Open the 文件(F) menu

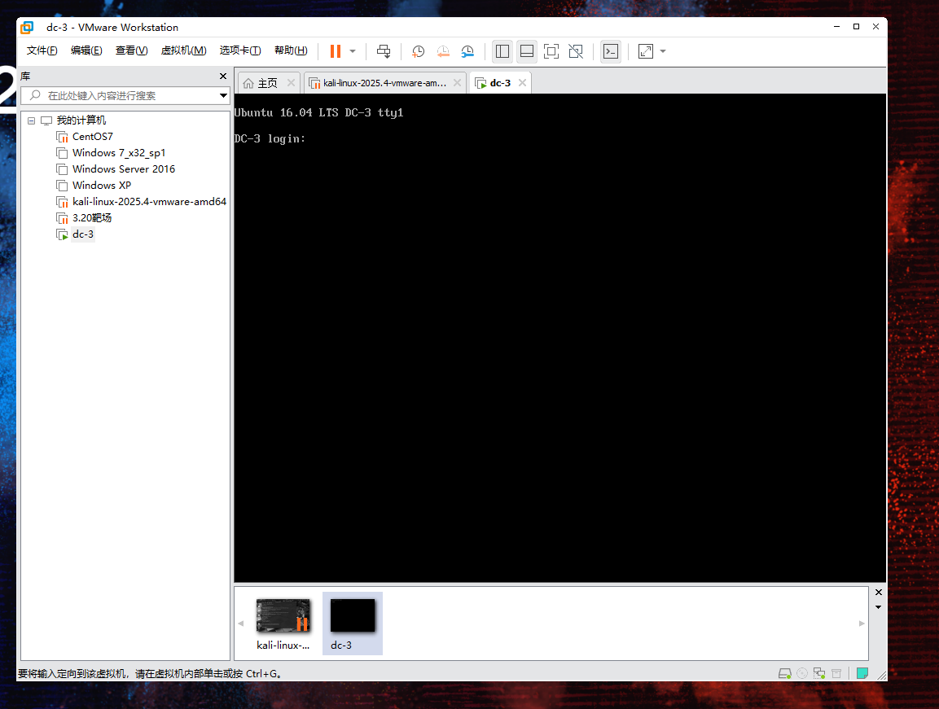coord(42,50)
